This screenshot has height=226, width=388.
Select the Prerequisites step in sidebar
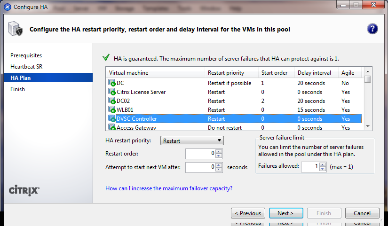[x=26, y=55]
